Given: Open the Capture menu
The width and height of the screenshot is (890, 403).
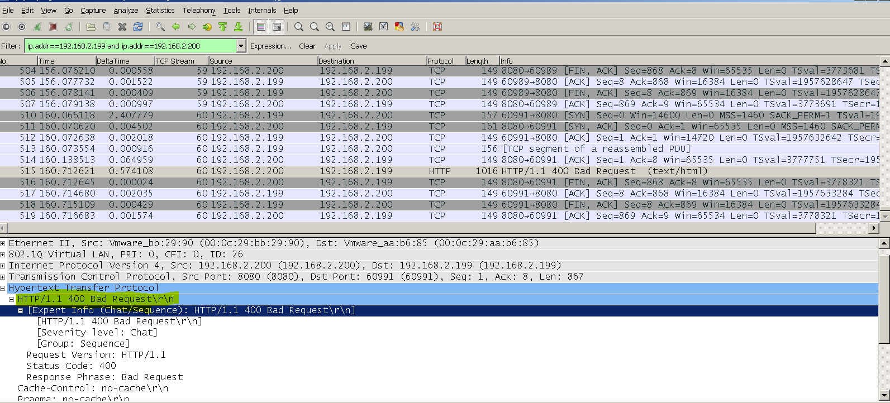Looking at the screenshot, I should pyautogui.click(x=93, y=10).
